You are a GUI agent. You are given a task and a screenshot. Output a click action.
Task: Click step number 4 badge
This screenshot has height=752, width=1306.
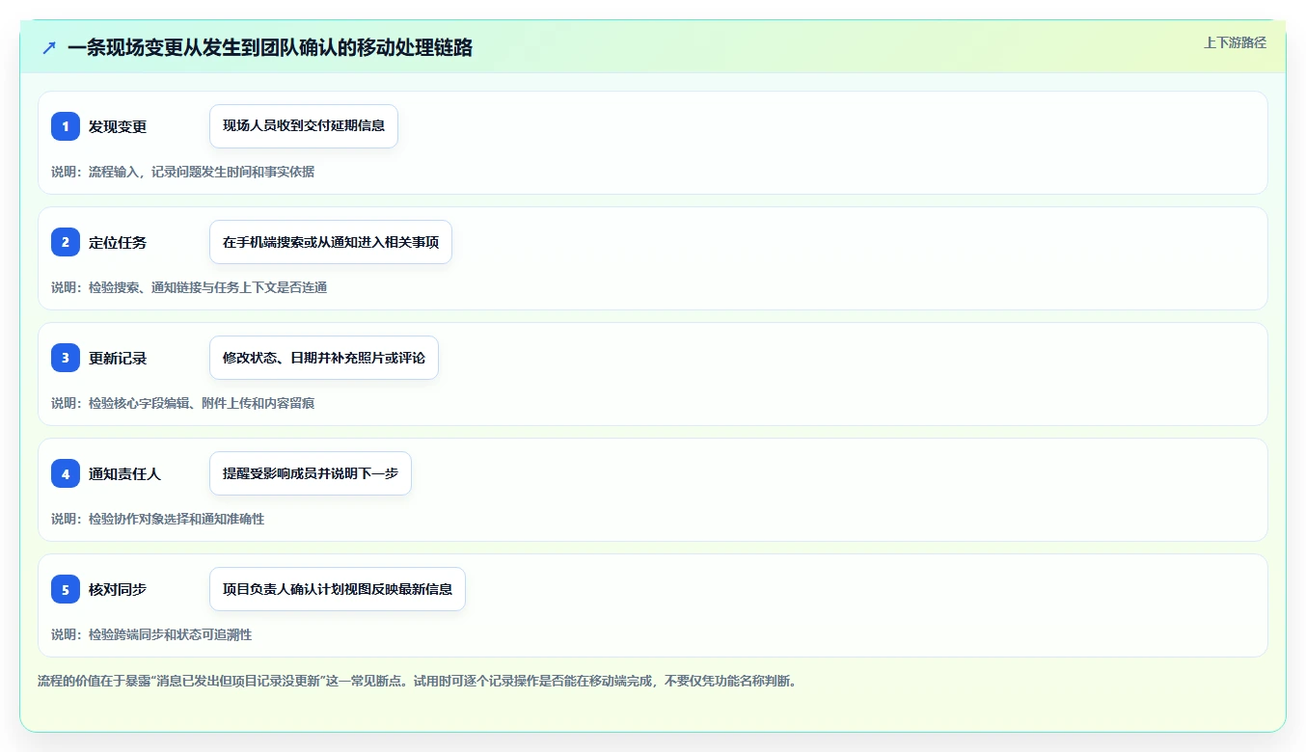(66, 473)
